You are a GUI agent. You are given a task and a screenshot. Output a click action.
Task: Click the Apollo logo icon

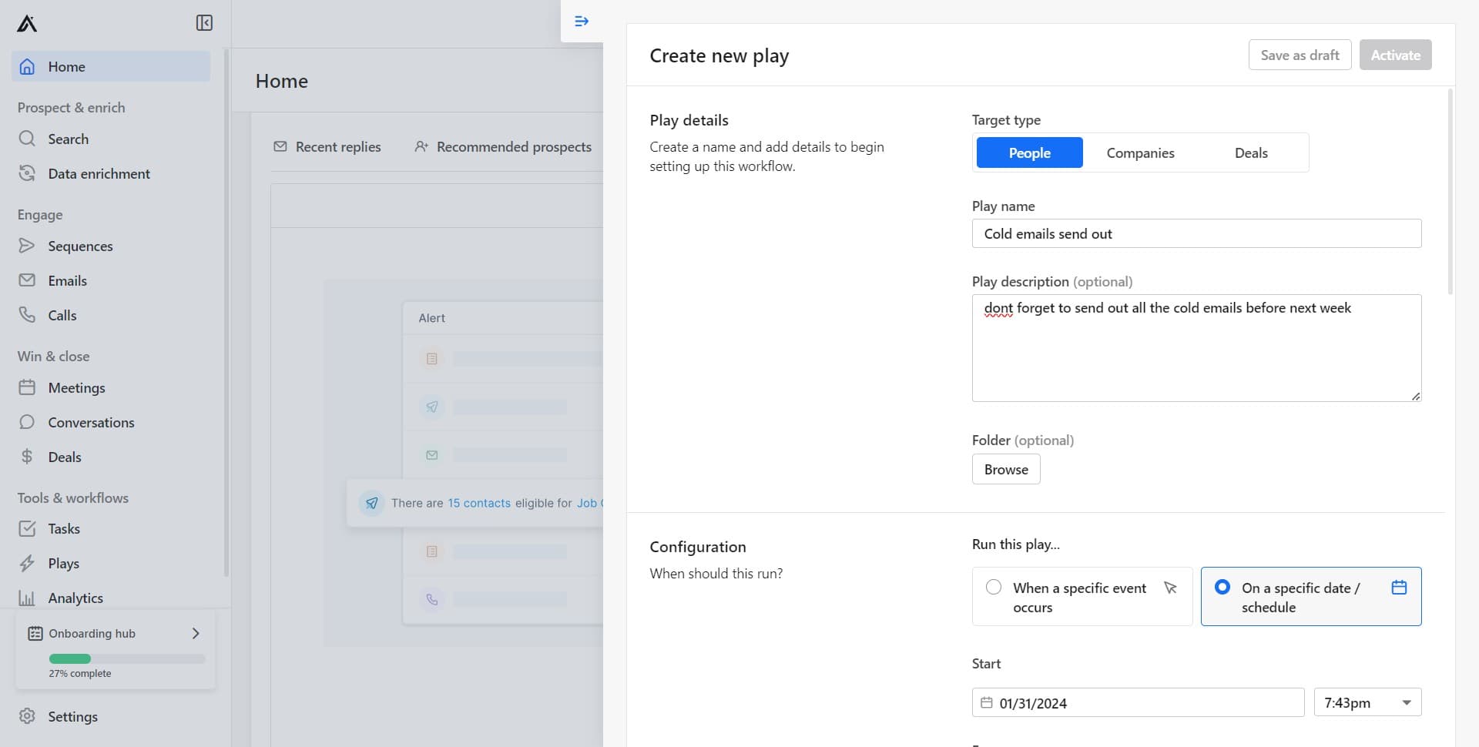[x=27, y=23]
